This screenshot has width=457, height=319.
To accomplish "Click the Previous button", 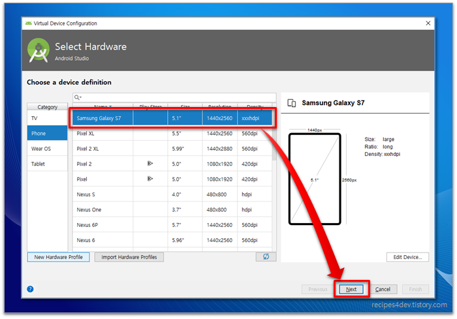I will click(318, 289).
